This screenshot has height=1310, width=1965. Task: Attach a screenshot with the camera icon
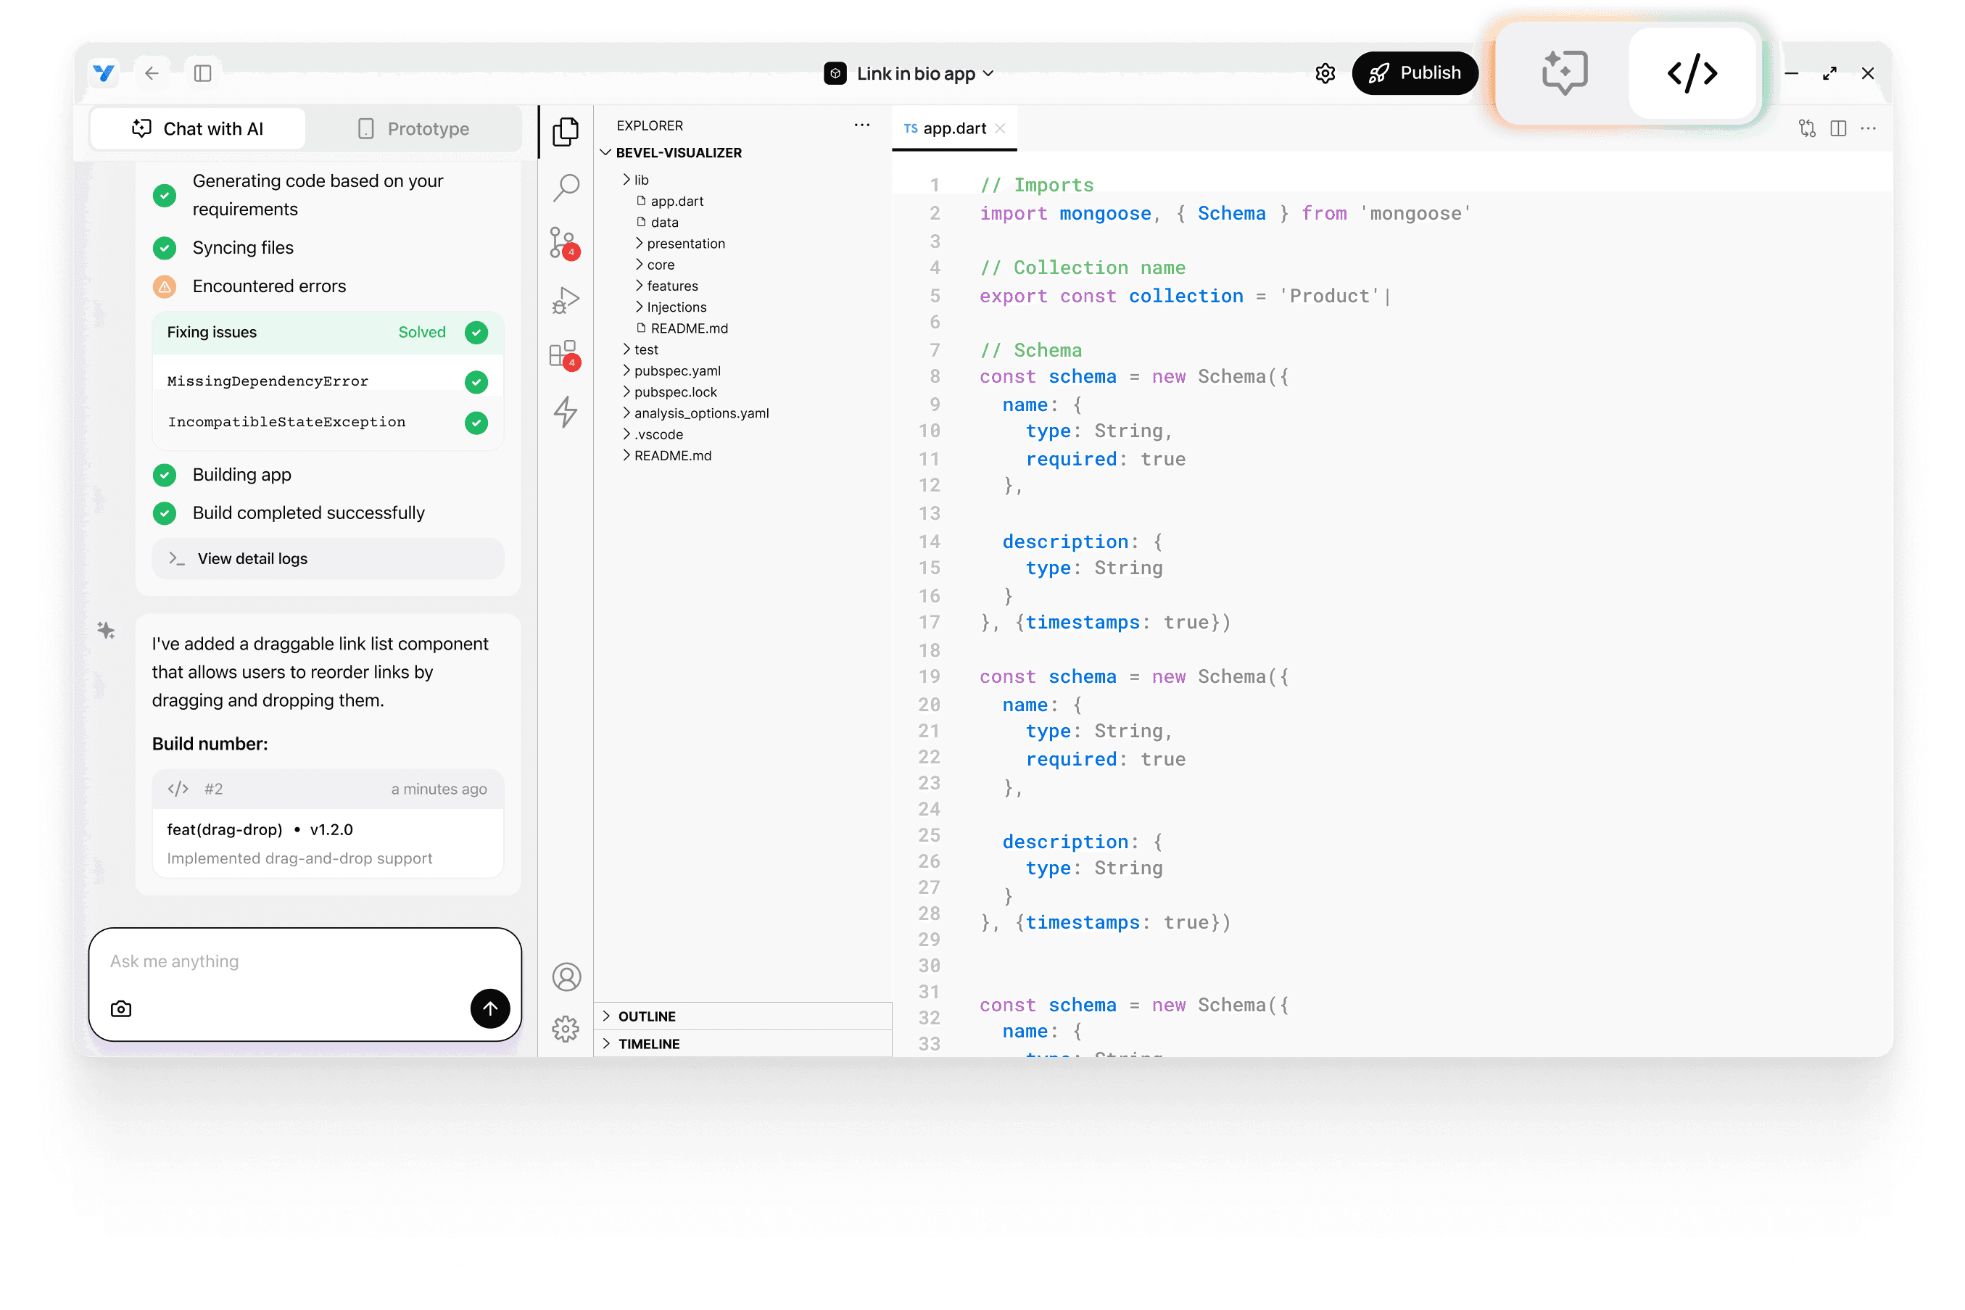point(121,1008)
